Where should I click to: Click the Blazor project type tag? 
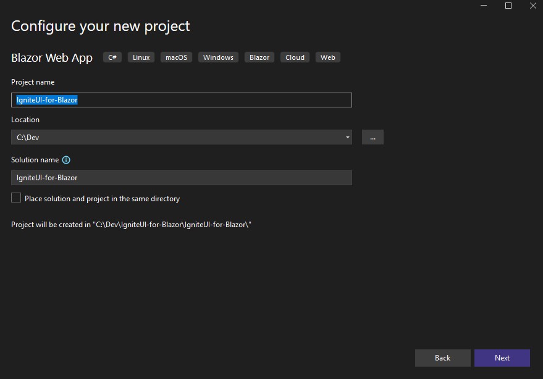pos(259,57)
